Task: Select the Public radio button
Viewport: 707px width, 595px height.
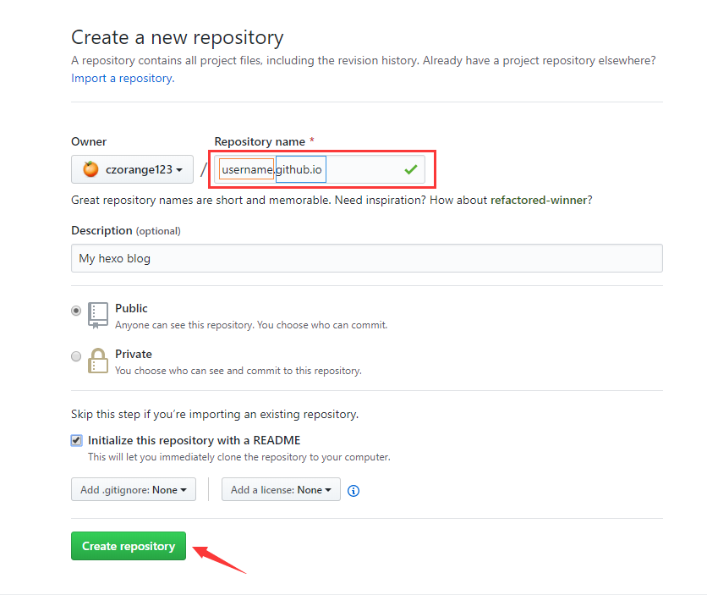Action: pyautogui.click(x=76, y=311)
